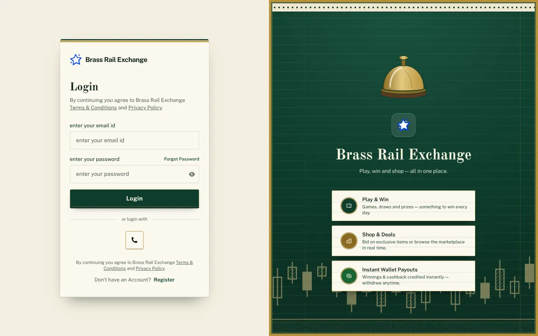Click 'Winnings & cashback credited instantly' description
This screenshot has height=336, width=538.
pos(405,280)
